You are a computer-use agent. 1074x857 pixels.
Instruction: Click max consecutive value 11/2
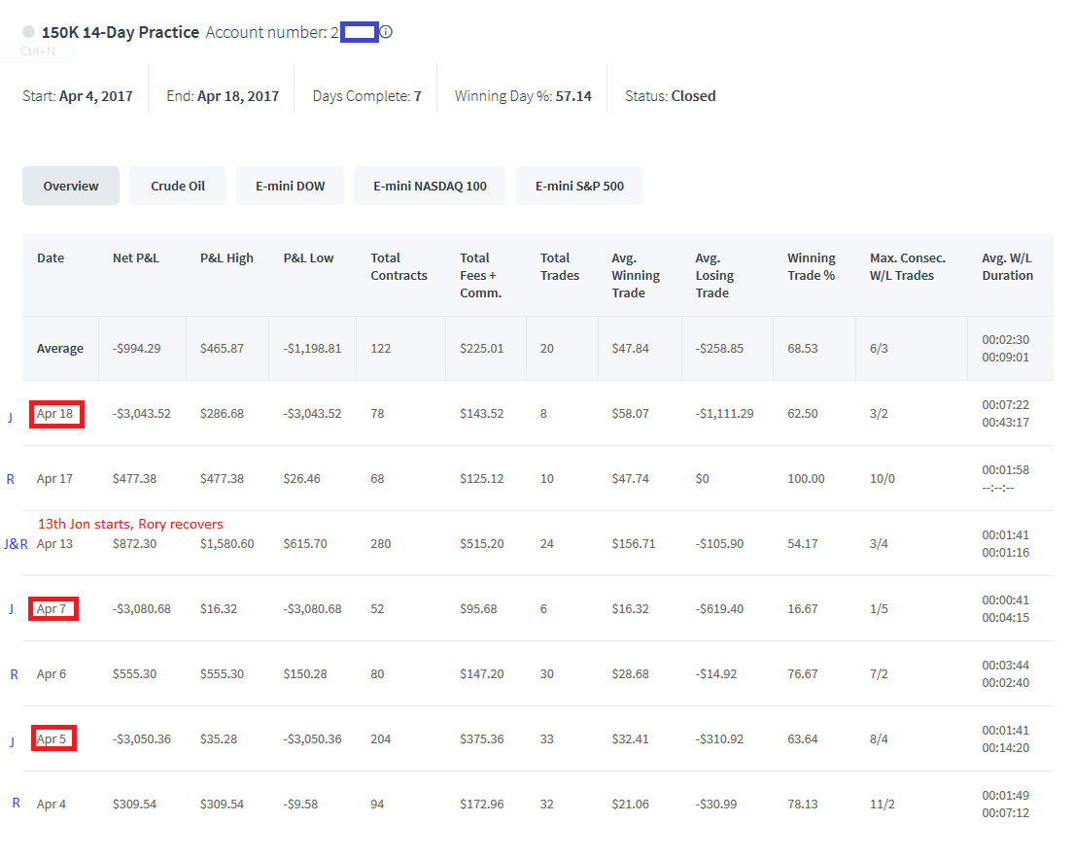[x=883, y=804]
